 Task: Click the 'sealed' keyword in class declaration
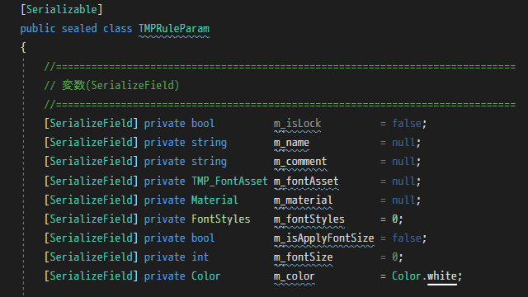pos(79,29)
